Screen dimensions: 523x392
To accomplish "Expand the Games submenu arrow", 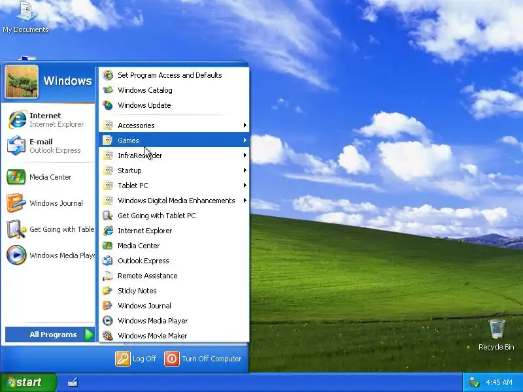I will coord(245,140).
